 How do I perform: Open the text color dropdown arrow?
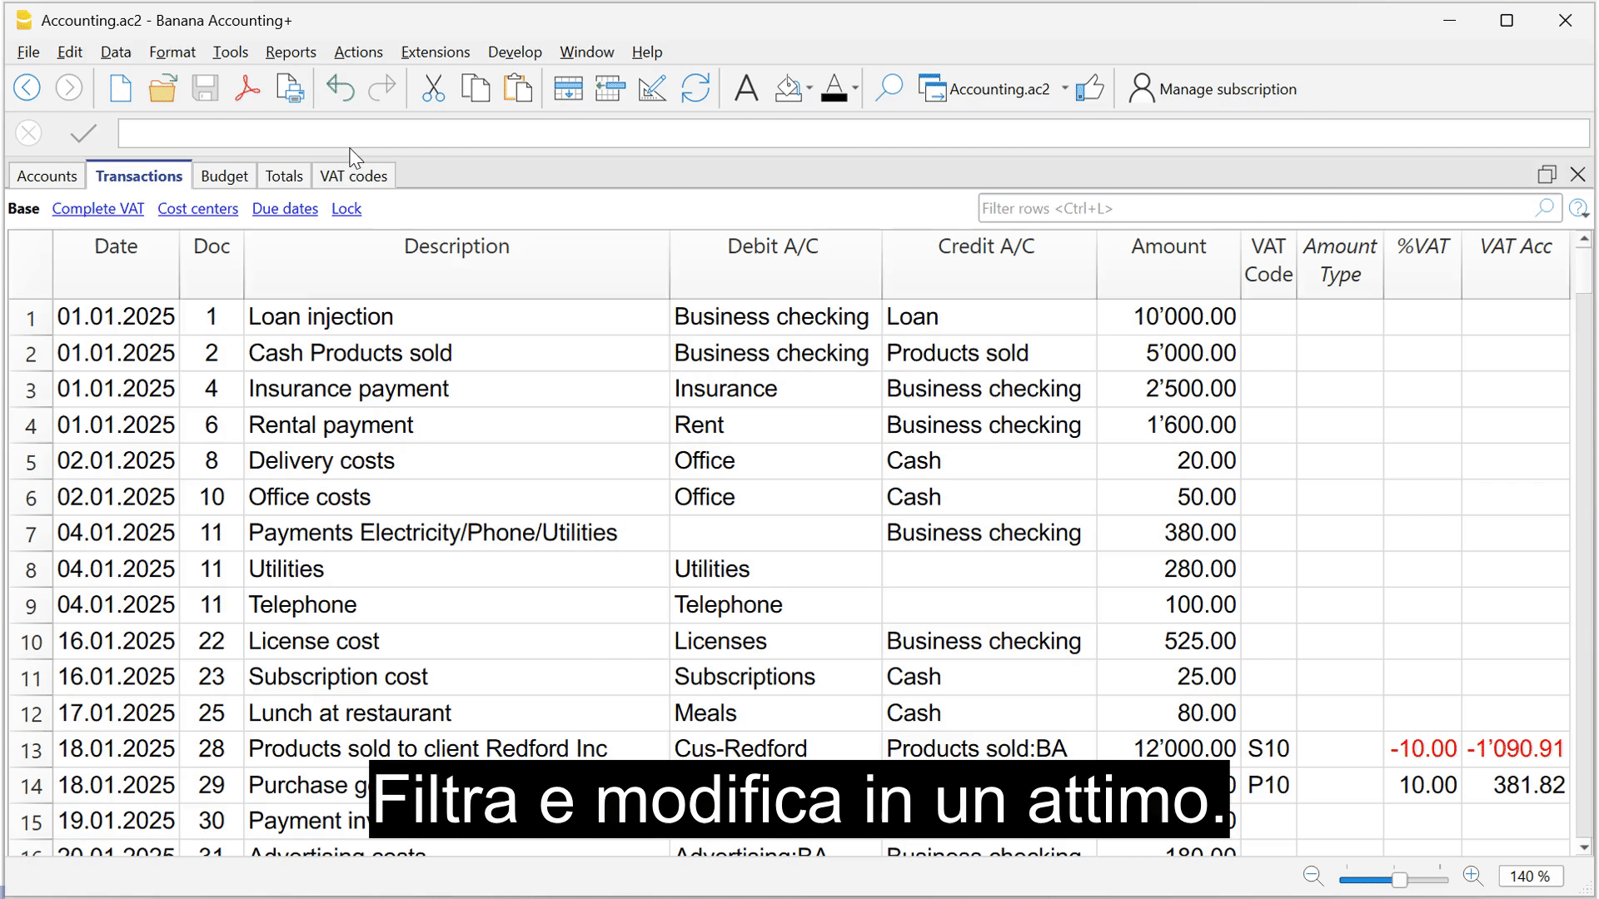(x=855, y=89)
